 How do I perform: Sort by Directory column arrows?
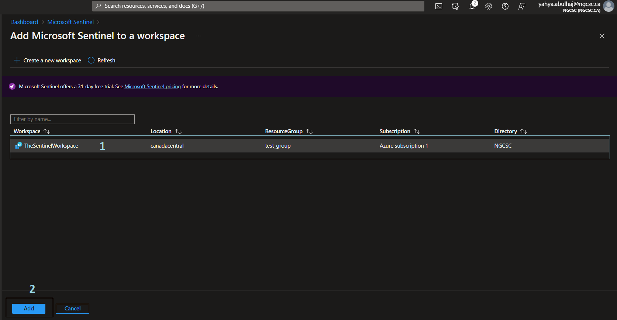coord(524,131)
